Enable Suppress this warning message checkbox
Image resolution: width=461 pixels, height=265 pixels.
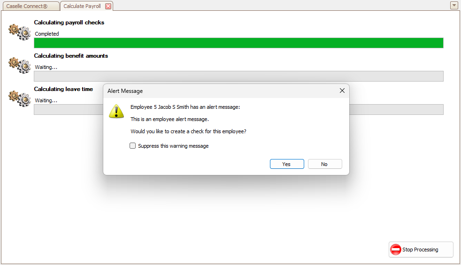(132, 146)
